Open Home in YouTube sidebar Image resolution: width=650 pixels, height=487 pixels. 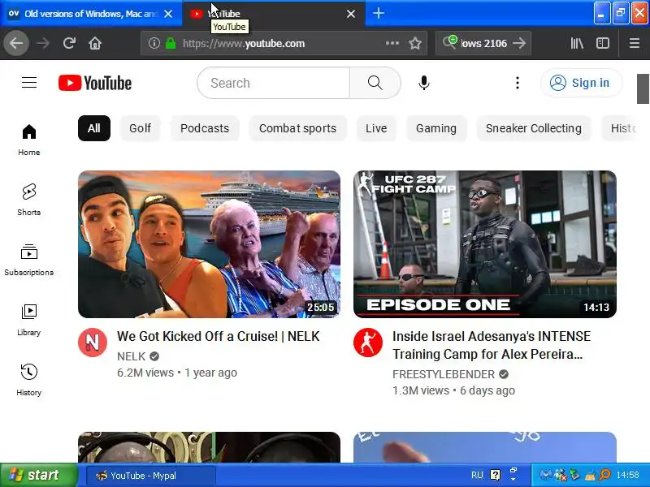coord(29,140)
